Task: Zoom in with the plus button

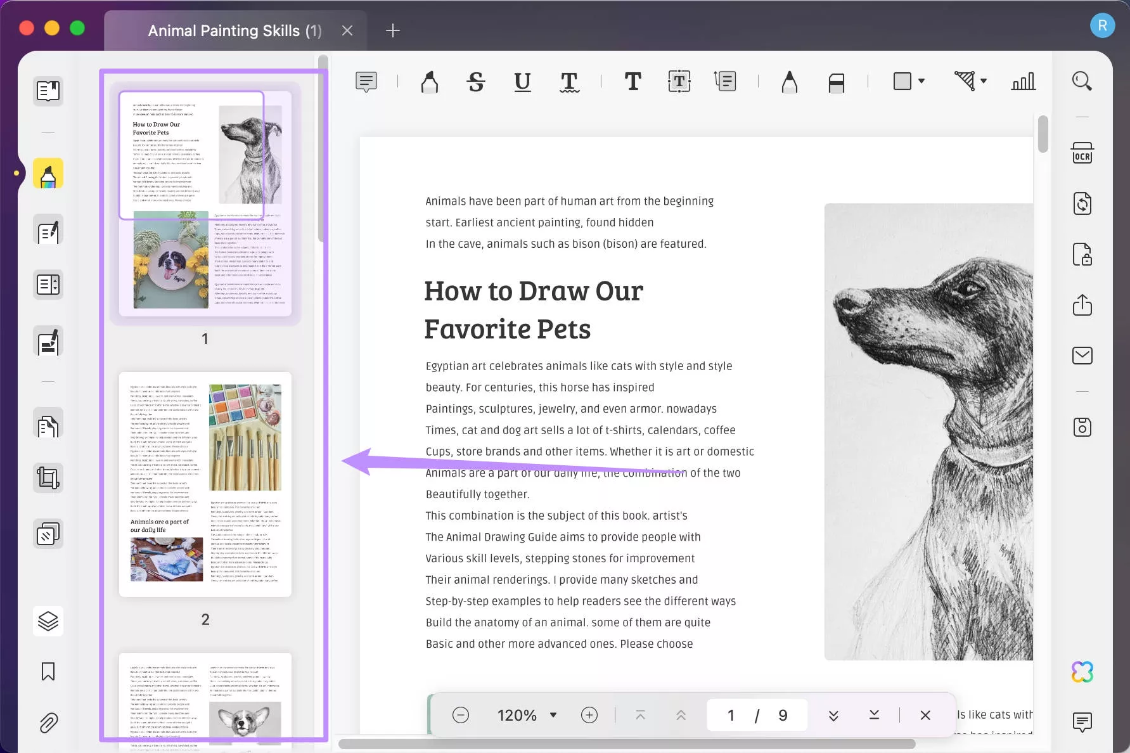Action: 589,715
